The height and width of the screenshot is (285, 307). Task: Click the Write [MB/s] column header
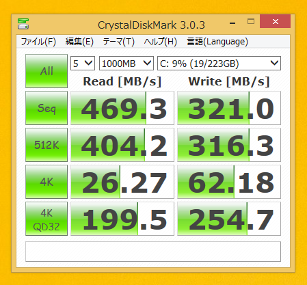point(229,81)
